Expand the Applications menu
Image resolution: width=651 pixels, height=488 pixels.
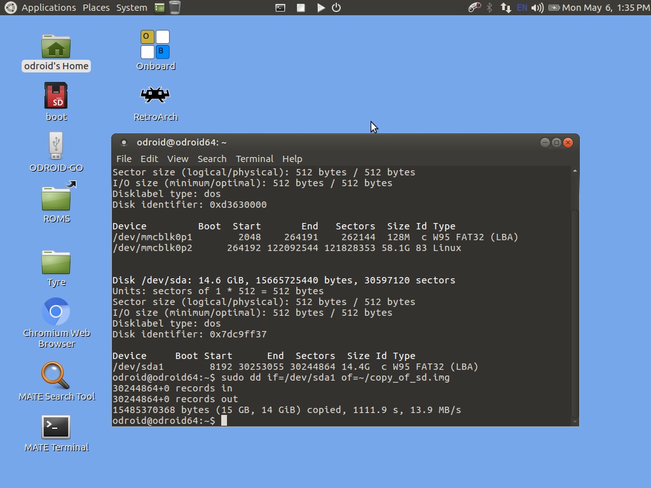tap(41, 8)
